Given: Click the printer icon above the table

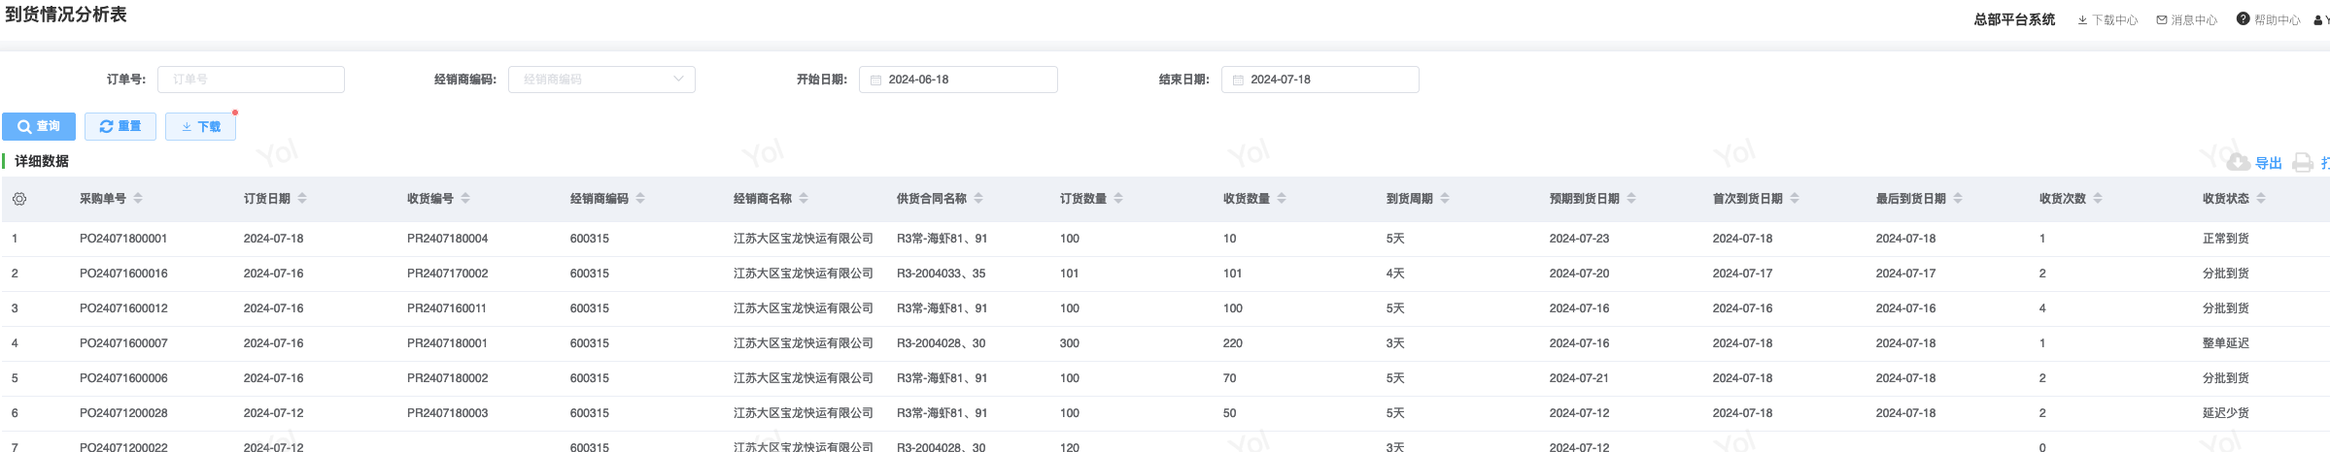Looking at the screenshot, I should point(2302,163).
